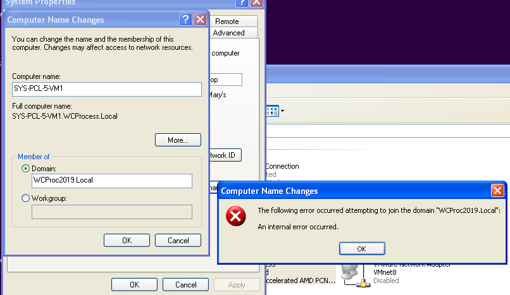Viewport: 510px width, 295px height.
Task: Click the Views toolbar icon
Action: pos(272,111)
